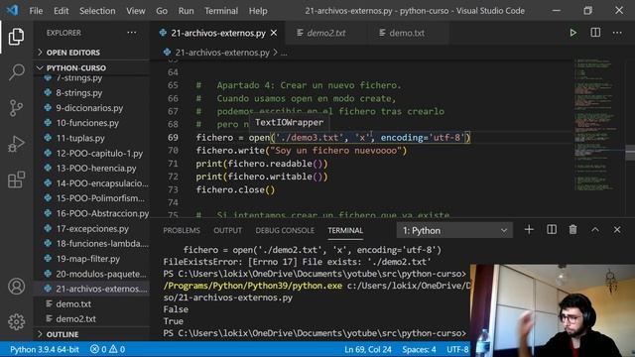Screen dimensions: 635x357
Task: Open 16-POO-Abstraccion.py file
Action: (102, 214)
